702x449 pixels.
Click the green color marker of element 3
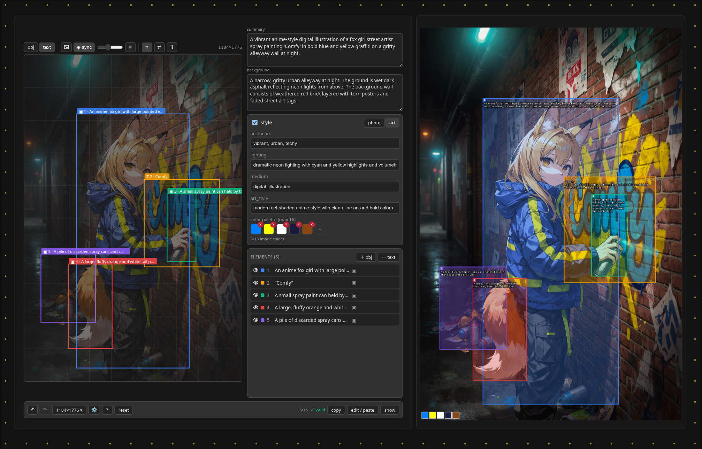[262, 295]
